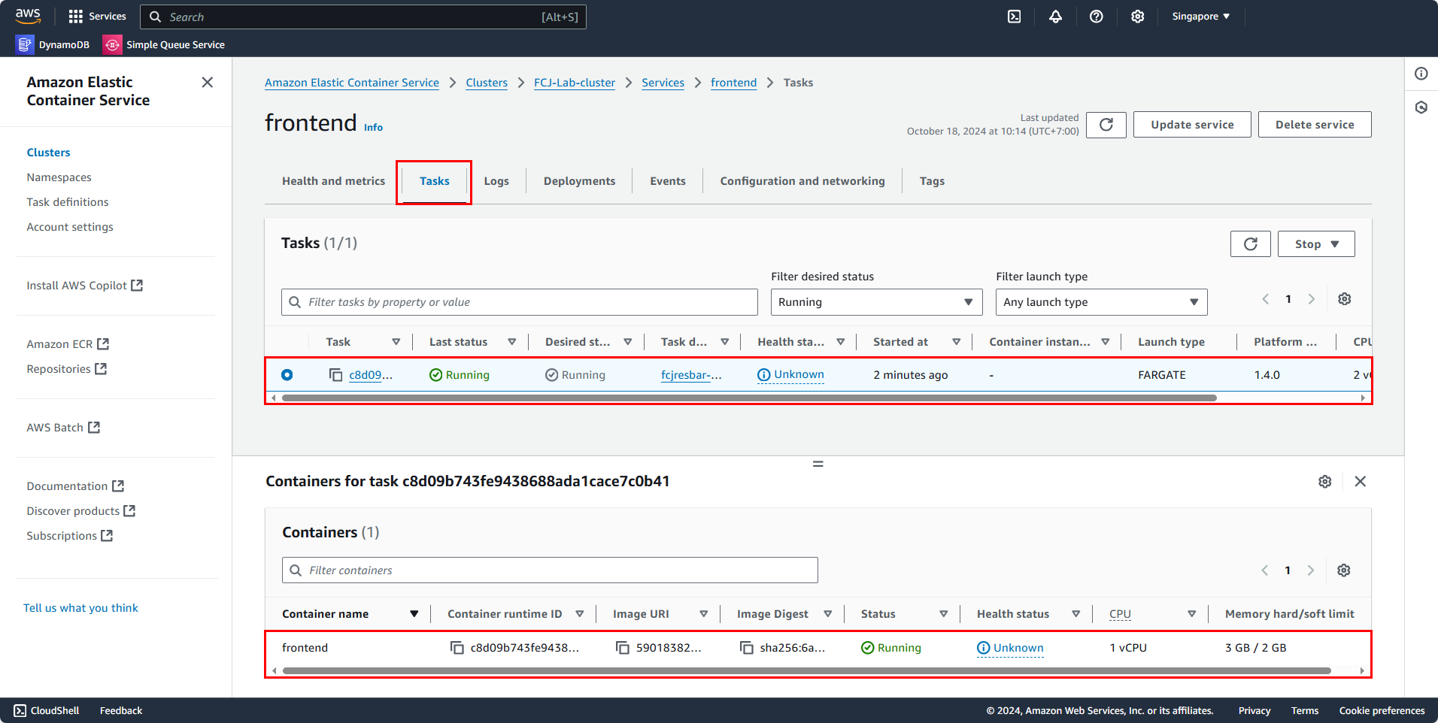Refresh the frontend service page
This screenshot has height=723, width=1438.
pyautogui.click(x=1106, y=125)
